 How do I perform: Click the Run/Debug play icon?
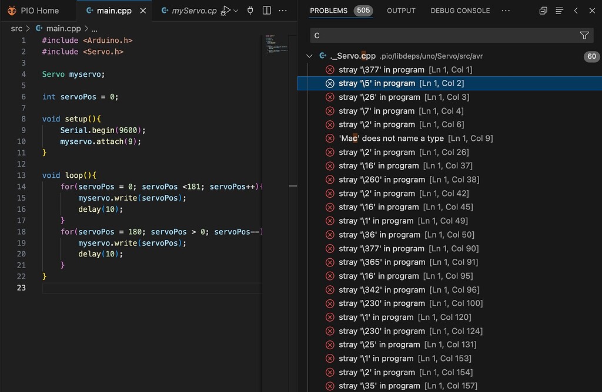(x=226, y=11)
